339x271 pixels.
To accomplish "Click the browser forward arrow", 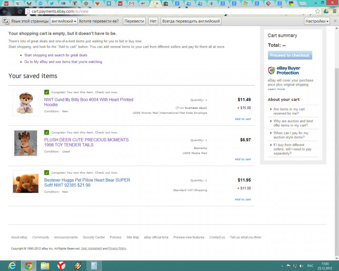I will [x=12, y=12].
